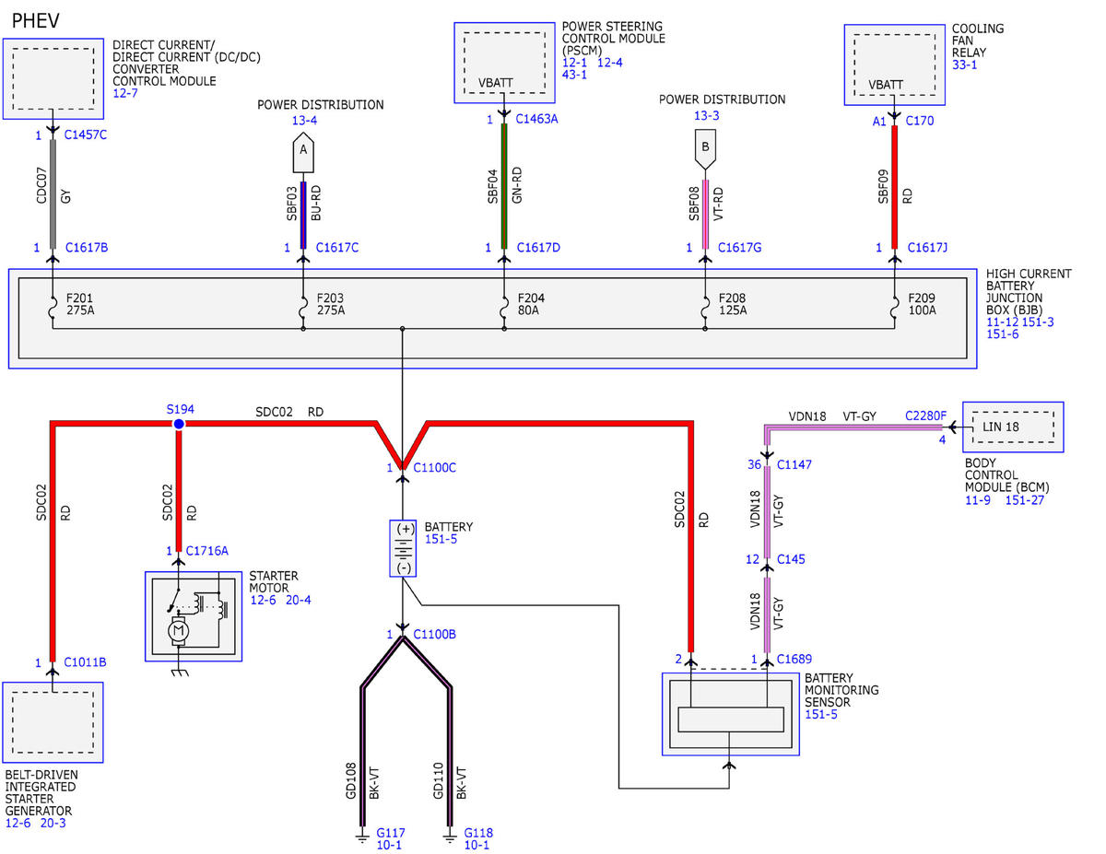Click battery page reference 151-5

coord(441,539)
